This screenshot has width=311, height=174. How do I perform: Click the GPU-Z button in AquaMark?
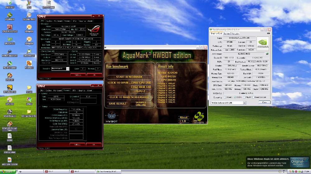pos(141,91)
